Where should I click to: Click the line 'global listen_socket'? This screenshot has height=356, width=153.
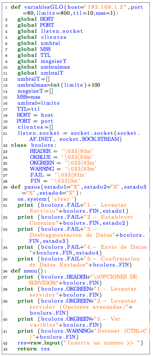click(x=50, y=31)
